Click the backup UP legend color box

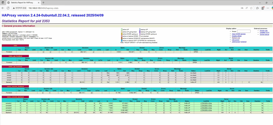pyautogui.click(x=140, y=30)
